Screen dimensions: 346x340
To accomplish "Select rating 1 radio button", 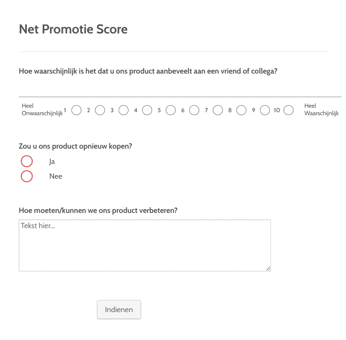I will click(76, 110).
